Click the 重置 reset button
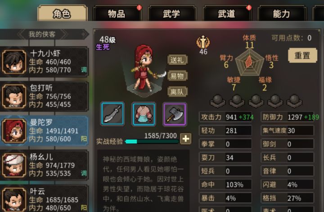Screen dimensions: 324x212 pos(302,56)
